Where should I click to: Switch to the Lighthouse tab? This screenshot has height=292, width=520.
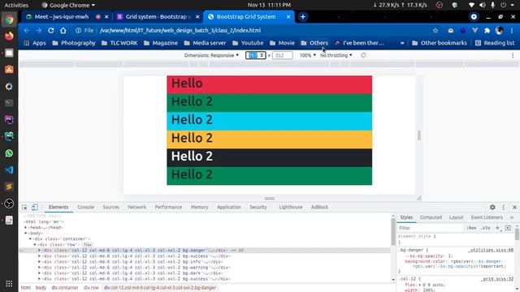point(291,208)
